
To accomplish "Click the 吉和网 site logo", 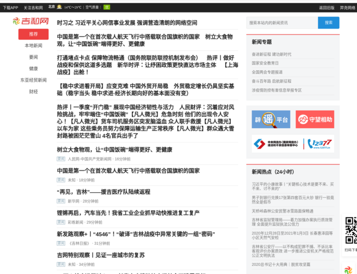I will pos(31,21).
